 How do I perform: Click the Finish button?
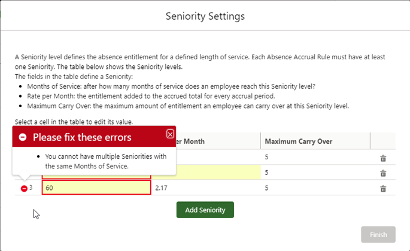[x=378, y=234]
